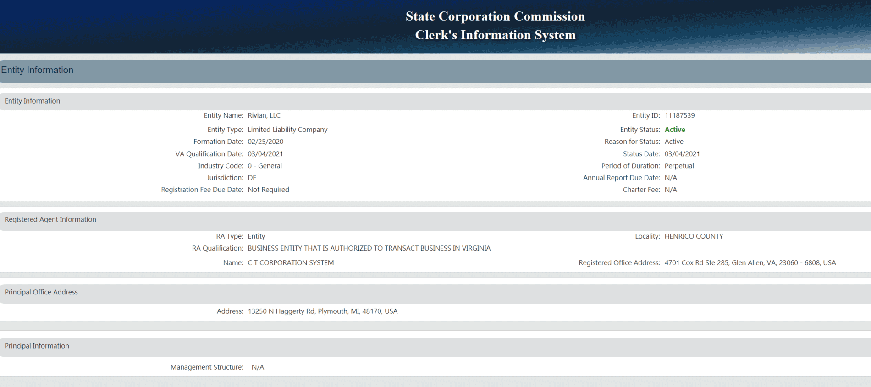Select the VA Qualification Date value
Viewport: 871px width, 387px height.
(265, 154)
